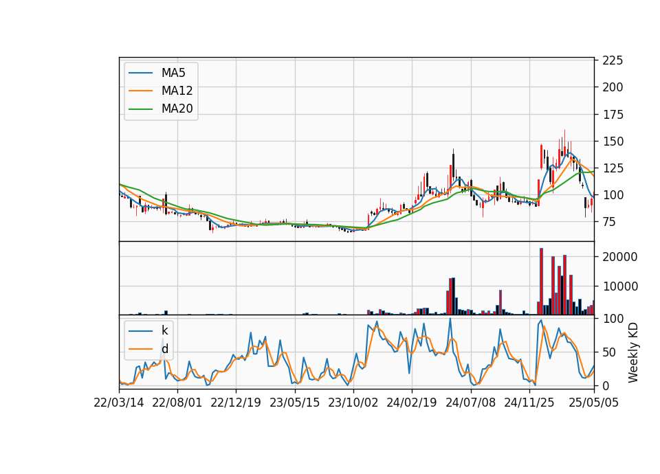660x474 pixels.
Task: Click the 22/03/14 date label
Action: click(119, 403)
